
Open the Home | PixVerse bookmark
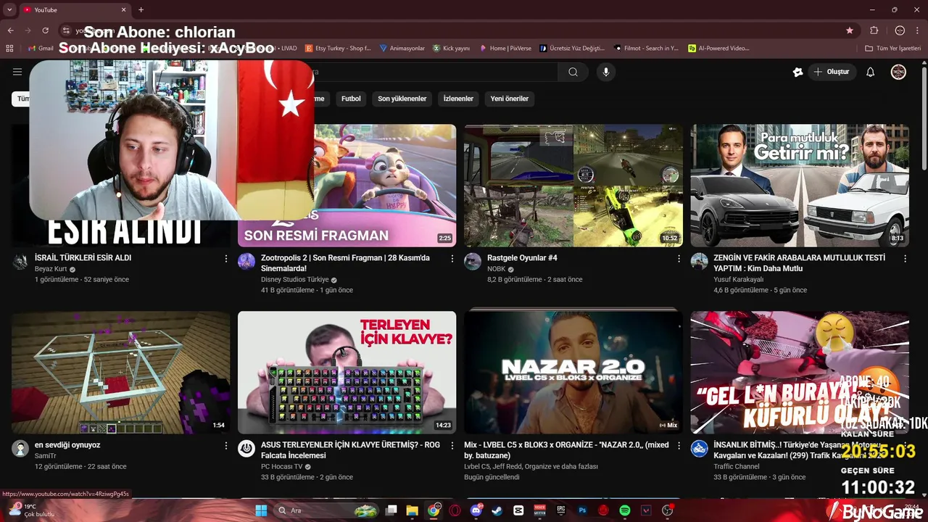click(505, 48)
